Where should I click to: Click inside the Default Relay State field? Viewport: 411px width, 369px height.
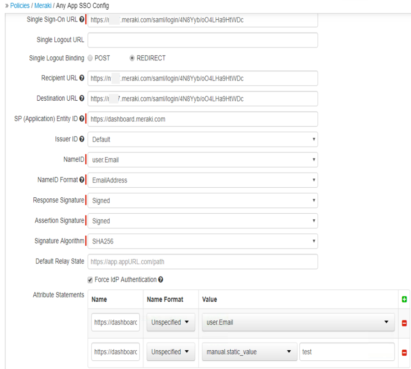(201, 261)
